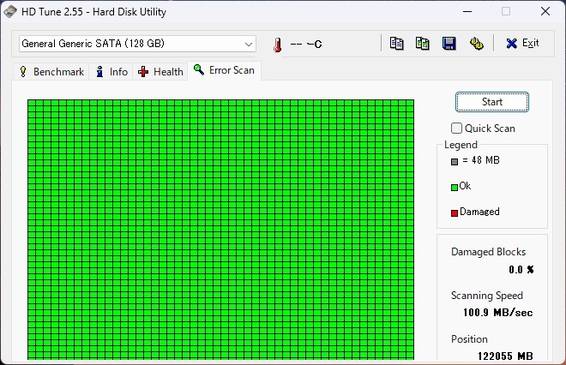Open the General Generic SATA drive dropdown

[x=137, y=44]
